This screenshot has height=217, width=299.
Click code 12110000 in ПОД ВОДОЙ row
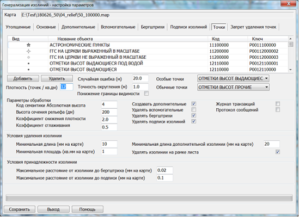[x=219, y=64]
